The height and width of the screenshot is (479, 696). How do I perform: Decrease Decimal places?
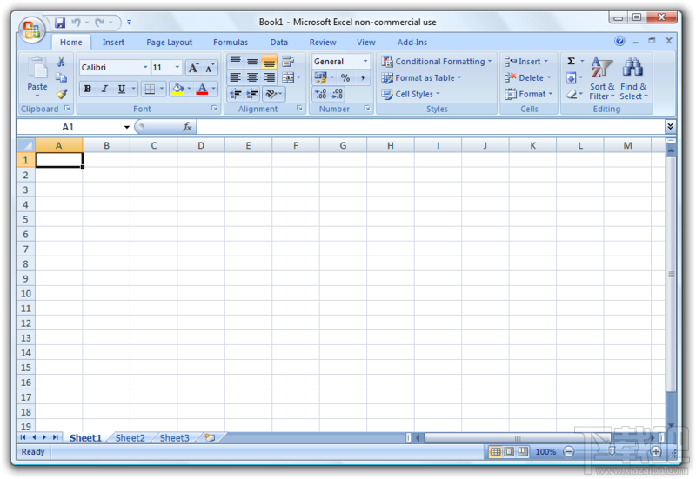point(338,94)
